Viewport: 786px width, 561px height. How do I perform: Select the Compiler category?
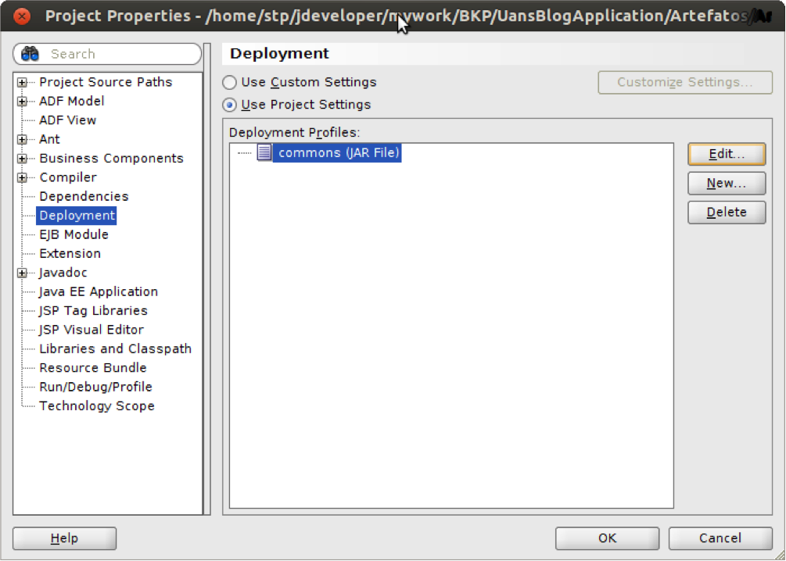pyautogui.click(x=68, y=177)
